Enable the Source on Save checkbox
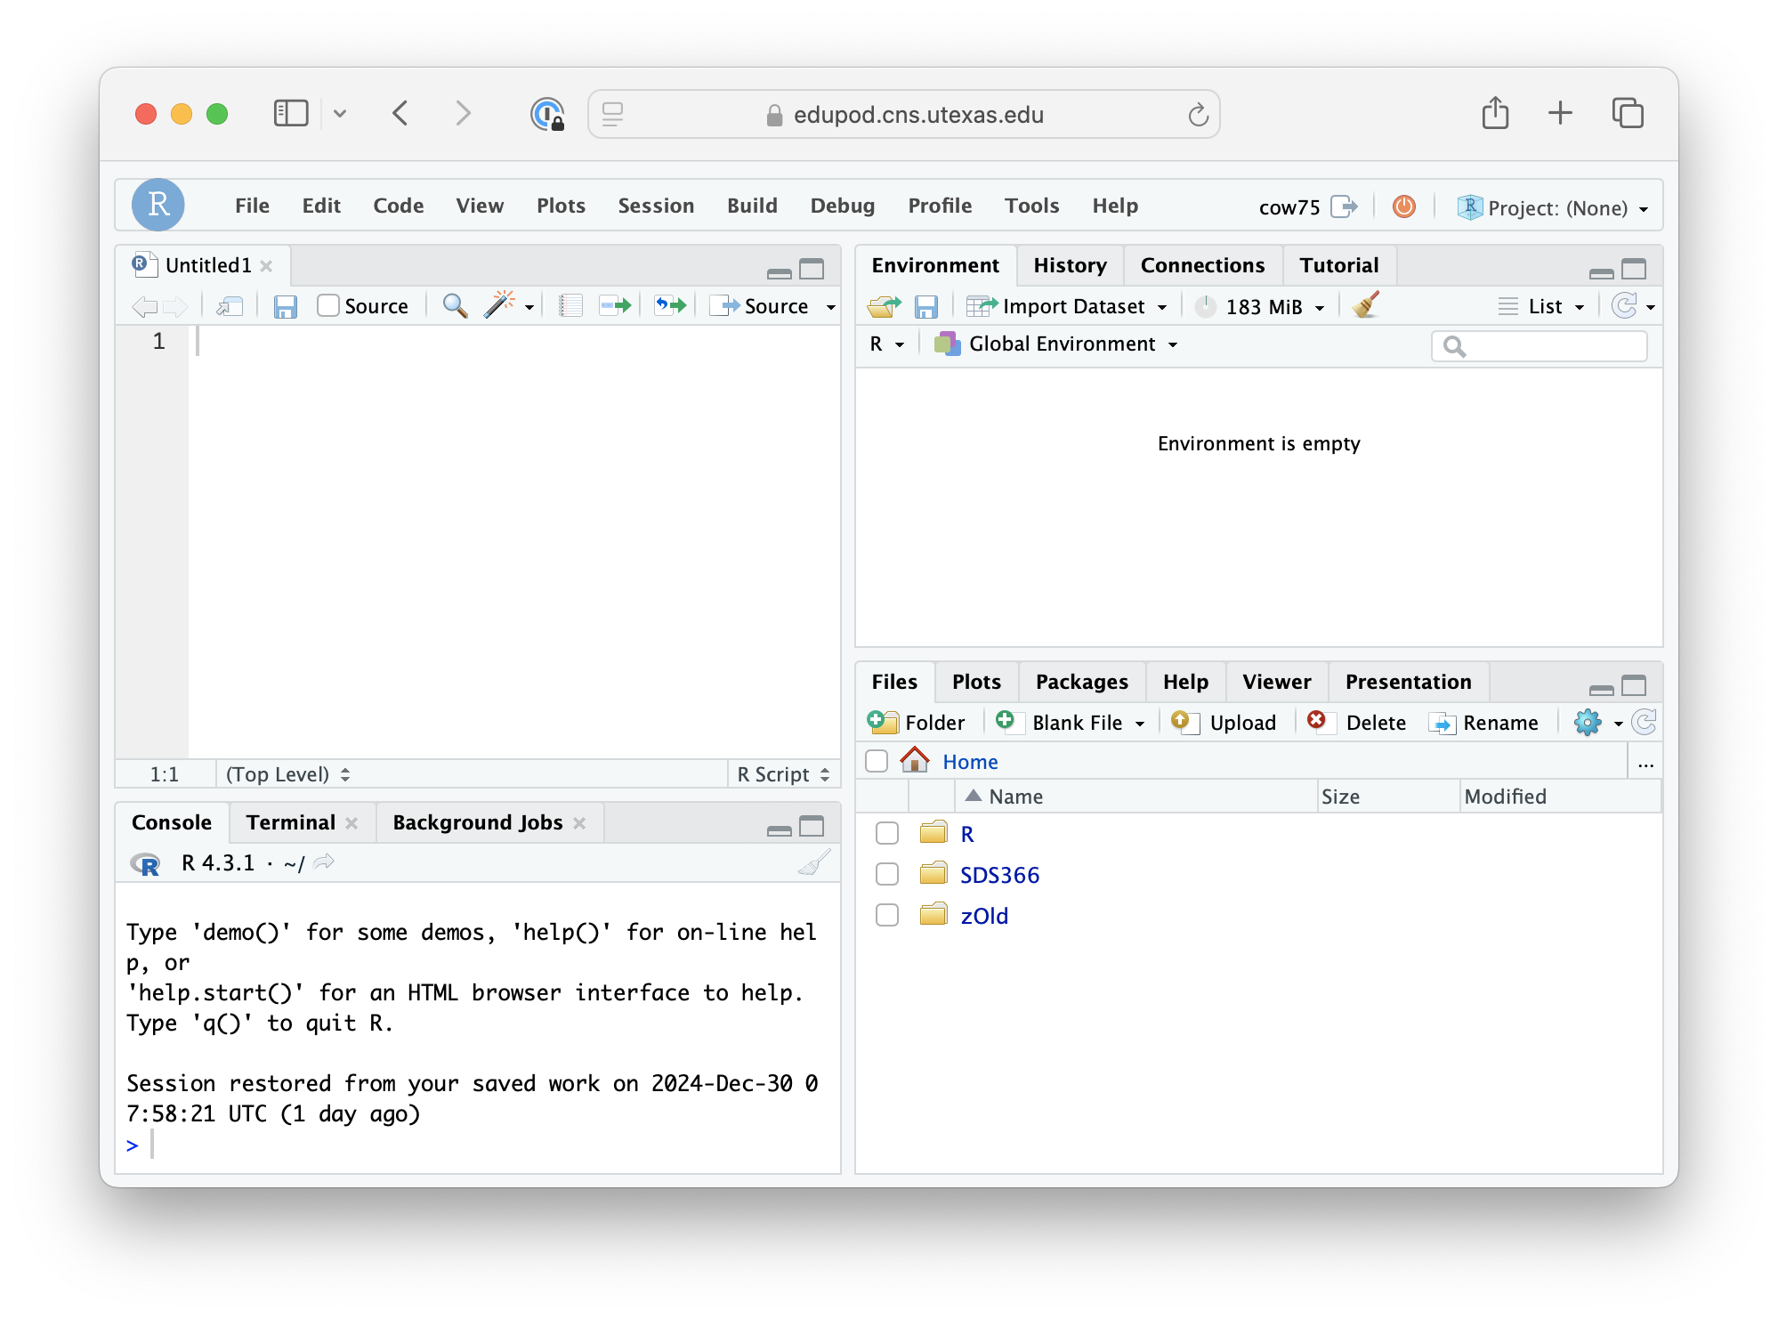Image resolution: width=1778 pixels, height=1319 pixels. [328, 306]
